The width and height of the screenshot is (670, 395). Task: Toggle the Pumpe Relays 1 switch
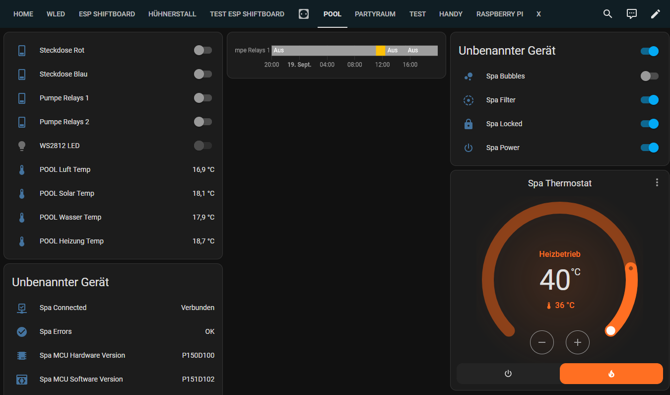(202, 98)
